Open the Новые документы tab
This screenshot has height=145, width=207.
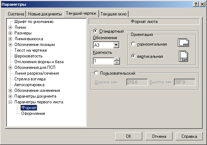tap(45, 14)
